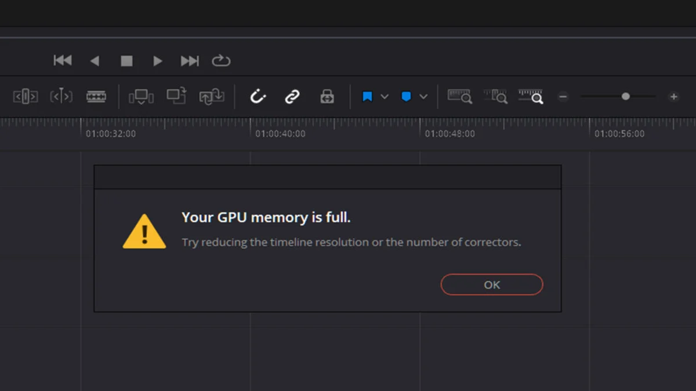Activate the Blade Edit Mode tool

tap(96, 97)
